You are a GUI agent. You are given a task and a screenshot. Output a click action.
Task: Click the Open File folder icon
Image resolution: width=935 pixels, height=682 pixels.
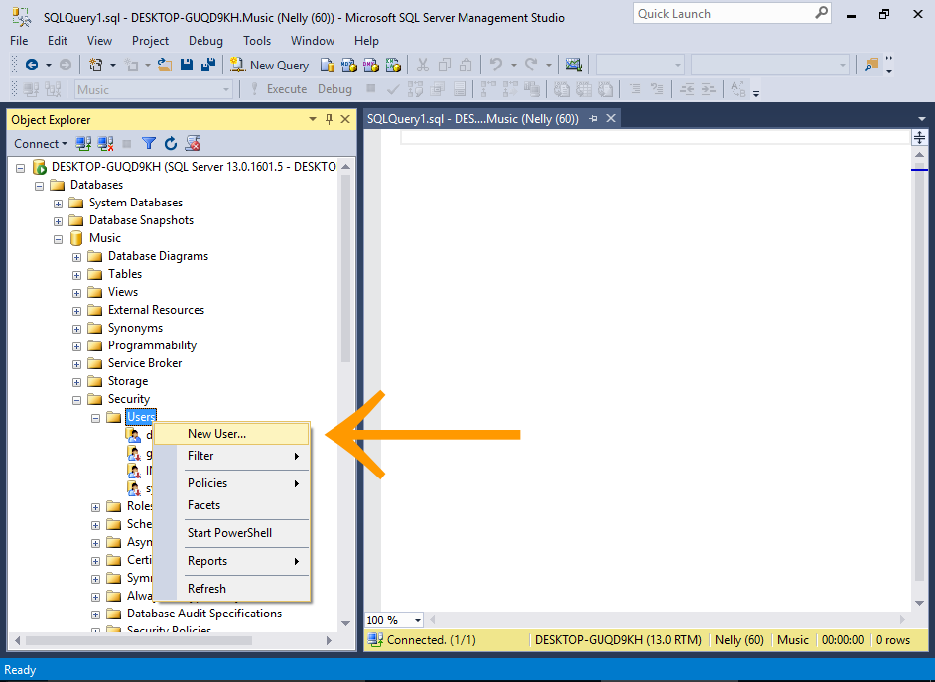coord(165,65)
